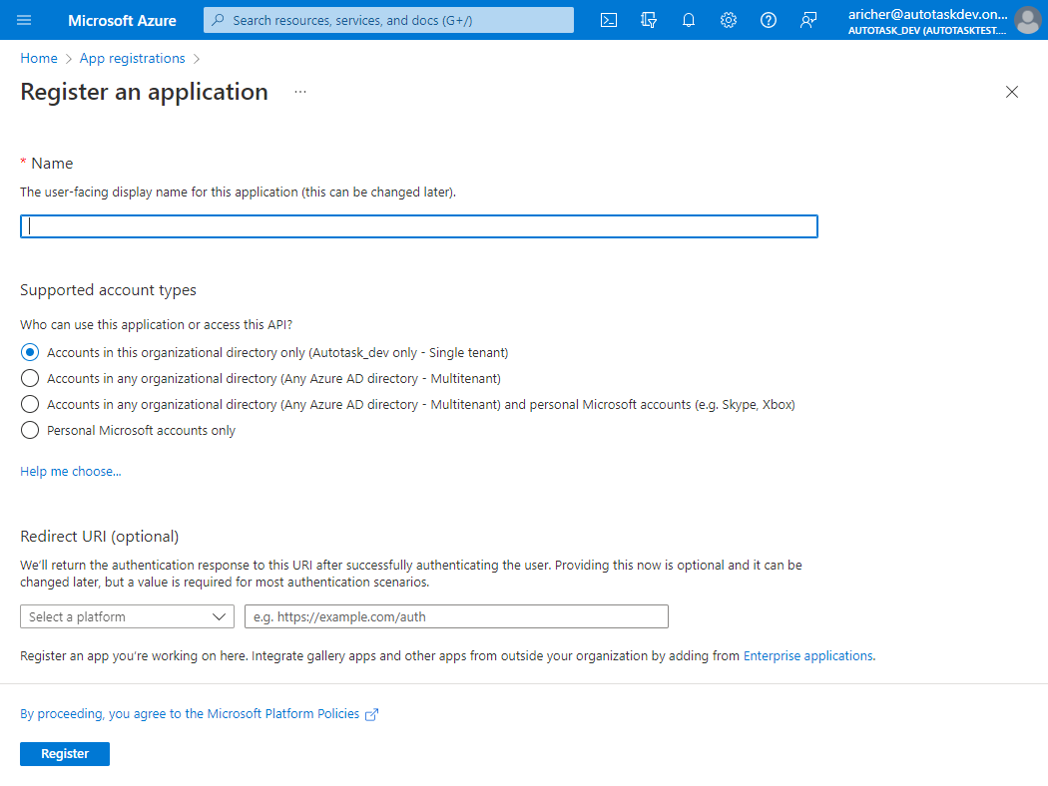Select single tenant account type
The image size is (1048, 786).
coord(29,352)
